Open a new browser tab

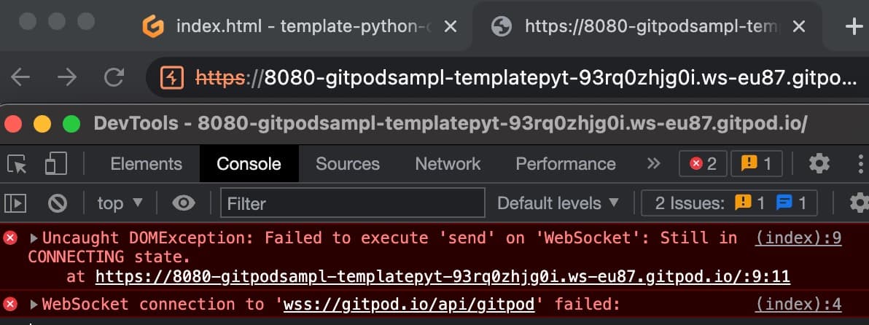(854, 26)
